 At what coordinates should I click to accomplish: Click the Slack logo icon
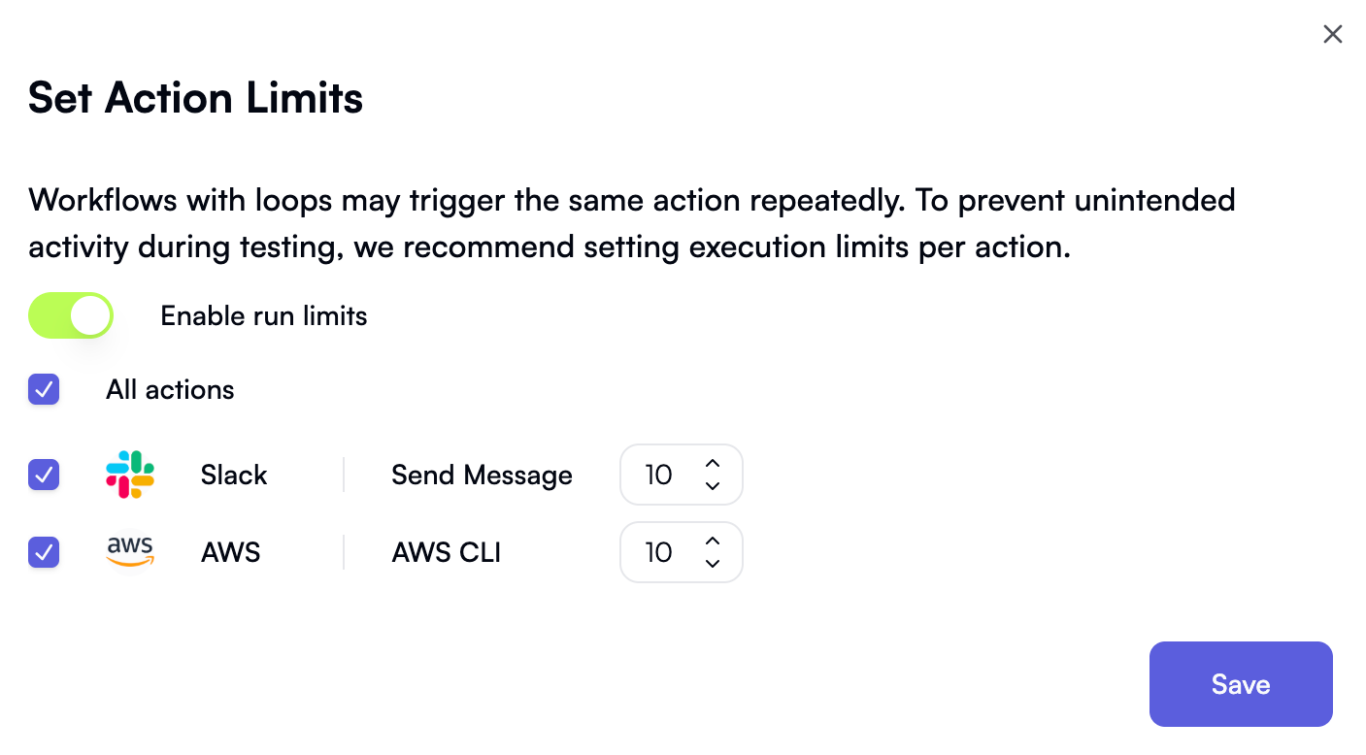(x=129, y=475)
